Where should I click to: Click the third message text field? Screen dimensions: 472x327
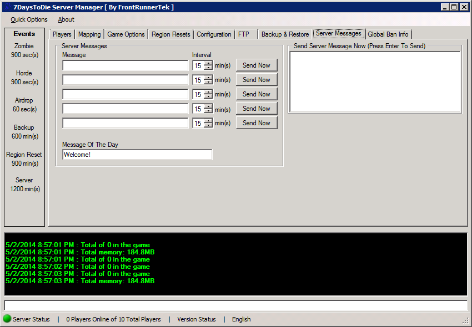(x=125, y=94)
